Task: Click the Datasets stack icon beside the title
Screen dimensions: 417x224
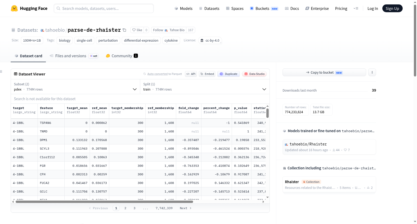Action: 13,30
